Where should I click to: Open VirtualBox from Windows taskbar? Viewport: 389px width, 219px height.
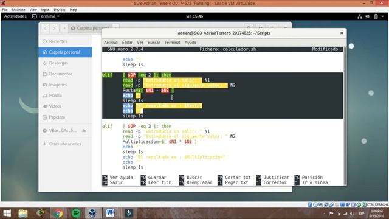pyautogui.click(x=92, y=214)
